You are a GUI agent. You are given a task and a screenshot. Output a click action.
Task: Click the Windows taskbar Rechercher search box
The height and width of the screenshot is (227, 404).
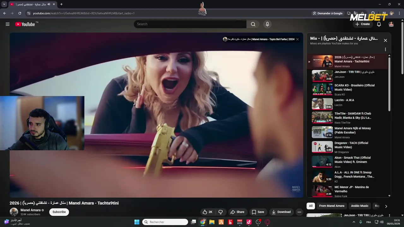(x=165, y=222)
